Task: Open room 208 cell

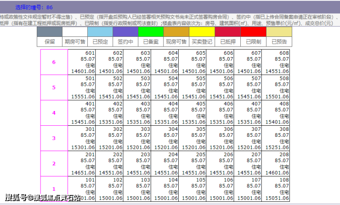Action: click(x=276, y=164)
